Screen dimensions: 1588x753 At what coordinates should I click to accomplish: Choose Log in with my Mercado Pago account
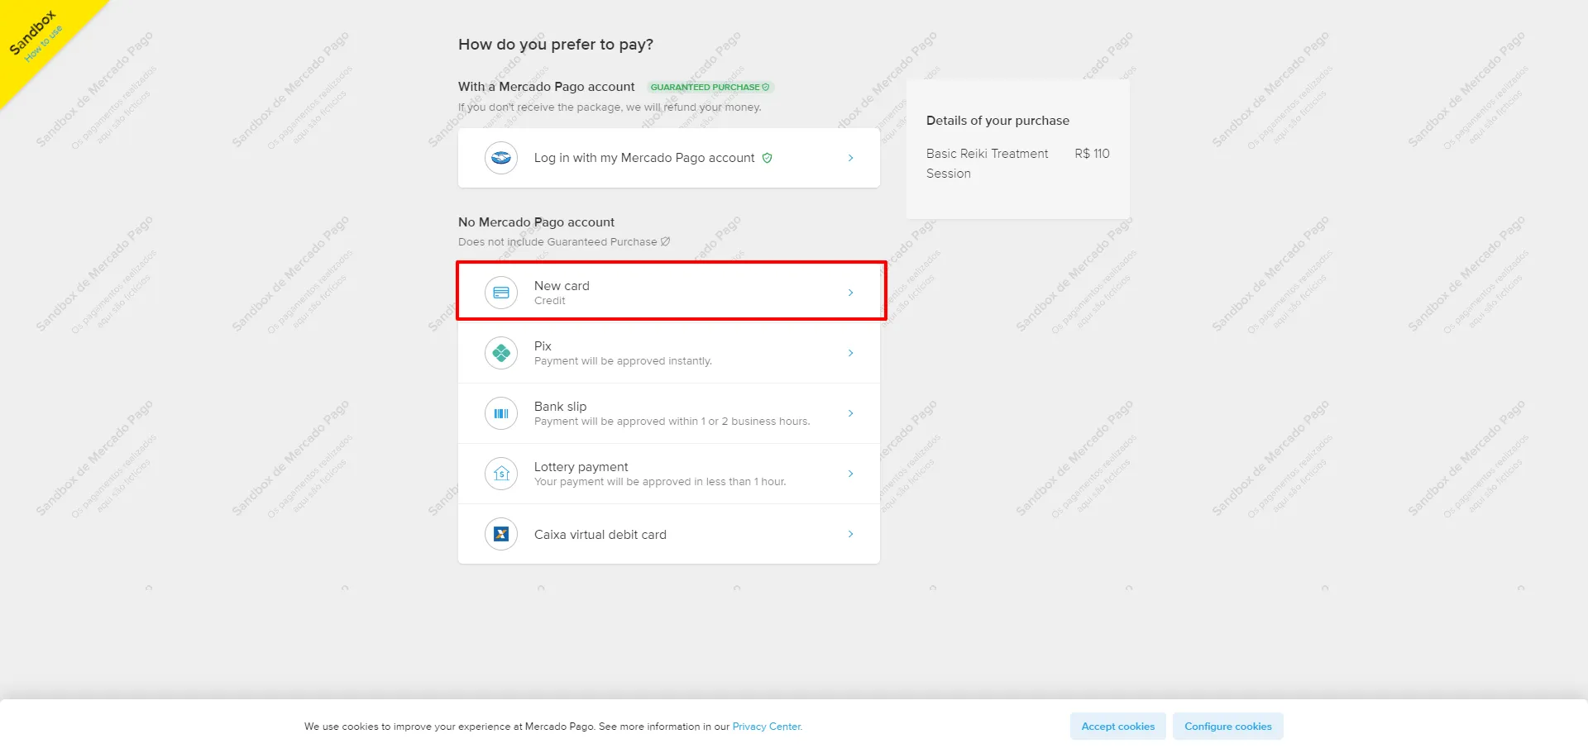pos(669,158)
